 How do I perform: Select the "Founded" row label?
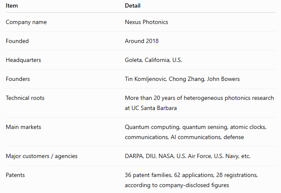[17, 41]
